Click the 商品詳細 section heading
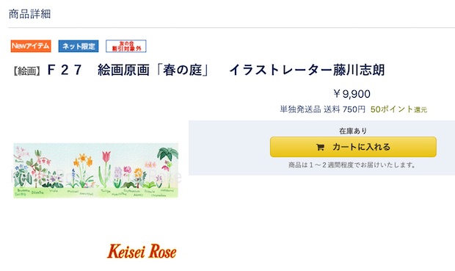Screen dimensions: 455x271 (29, 14)
